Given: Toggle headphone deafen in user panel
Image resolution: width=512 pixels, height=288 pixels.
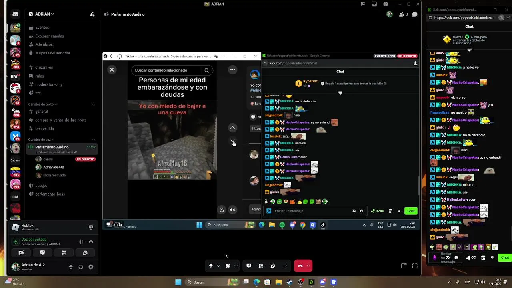Looking at the screenshot, I should tap(81, 267).
